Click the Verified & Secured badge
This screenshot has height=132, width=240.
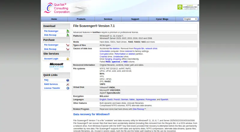tap(187, 7)
